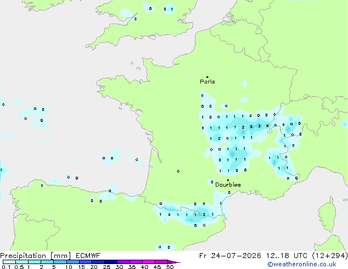Pick the legend swatch between 10 and 15
This screenshot has height=269, width=348.
click(72, 262)
